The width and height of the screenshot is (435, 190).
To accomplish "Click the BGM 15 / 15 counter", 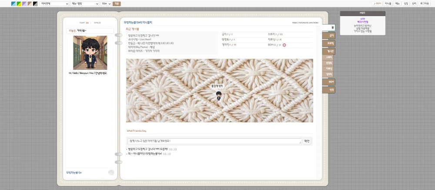I will 274,45.
